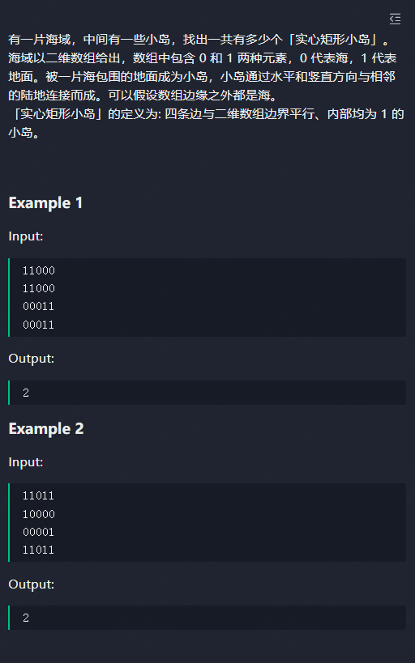Click the "Example 1" heading

(45, 203)
